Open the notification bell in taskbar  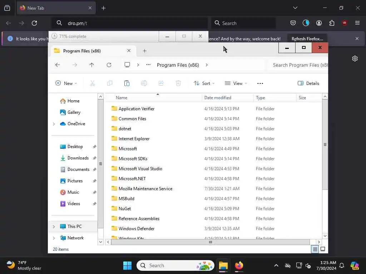click(342, 265)
